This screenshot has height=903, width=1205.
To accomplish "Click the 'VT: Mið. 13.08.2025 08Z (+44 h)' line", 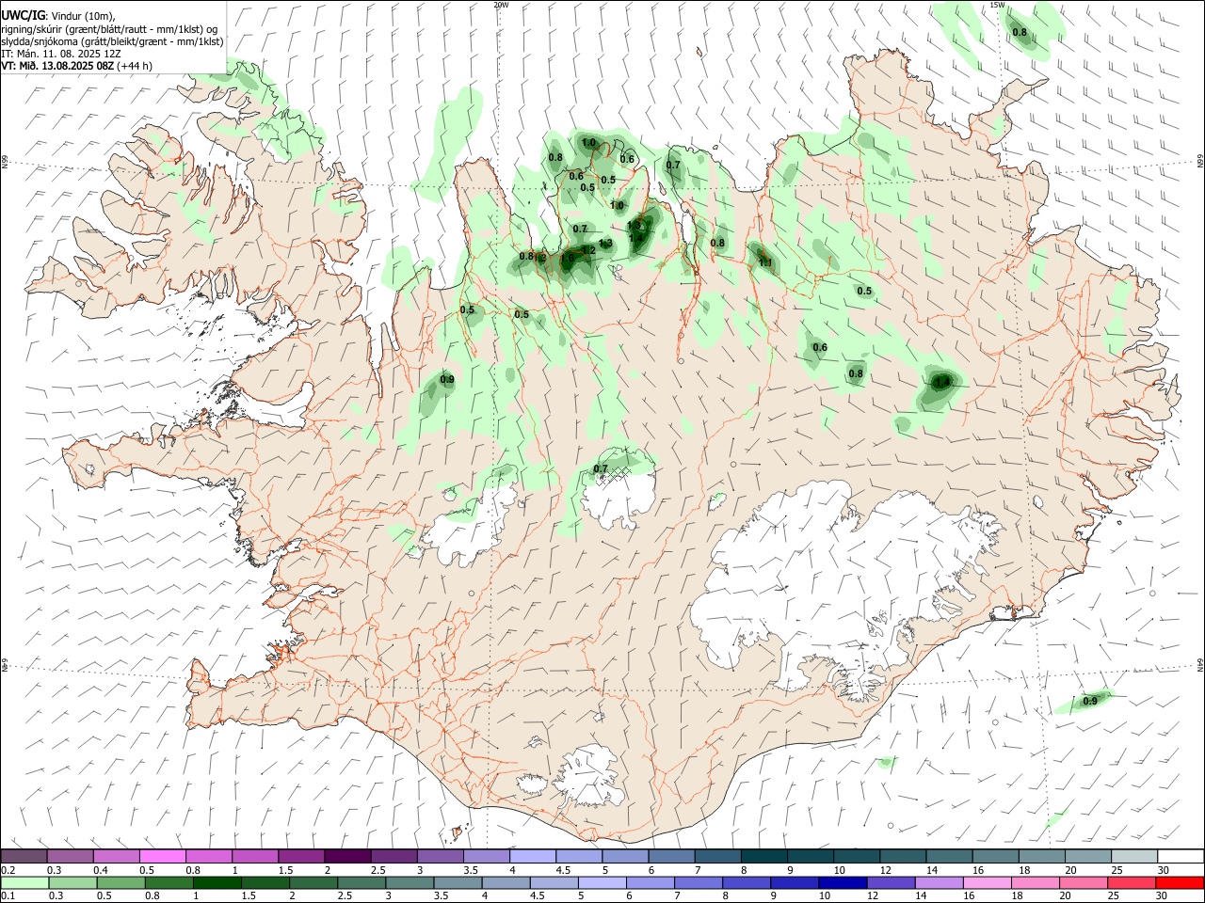I will pos(76,66).
